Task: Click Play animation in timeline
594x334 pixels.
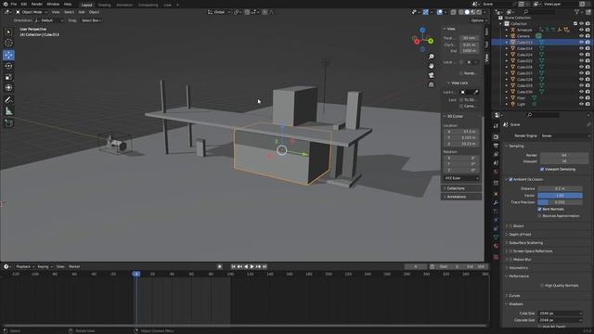Action: pos(252,266)
